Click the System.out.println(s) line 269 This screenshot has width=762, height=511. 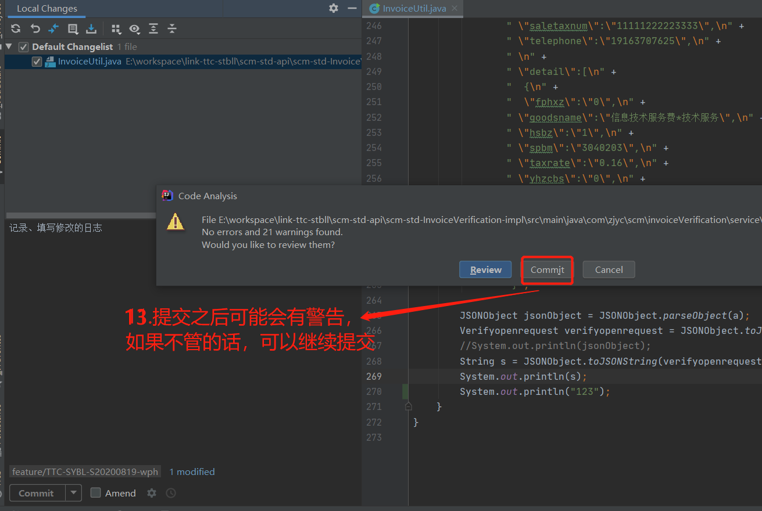524,376
